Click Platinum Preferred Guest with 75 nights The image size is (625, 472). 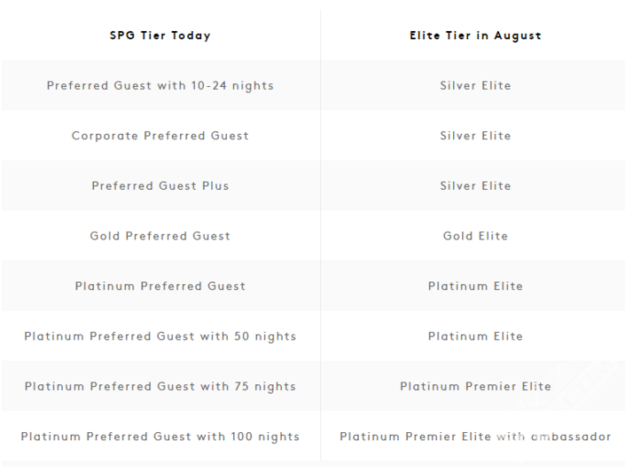pos(160,386)
